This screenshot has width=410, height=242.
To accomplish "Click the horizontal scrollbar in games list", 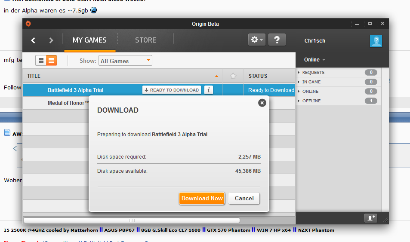I will (132, 221).
